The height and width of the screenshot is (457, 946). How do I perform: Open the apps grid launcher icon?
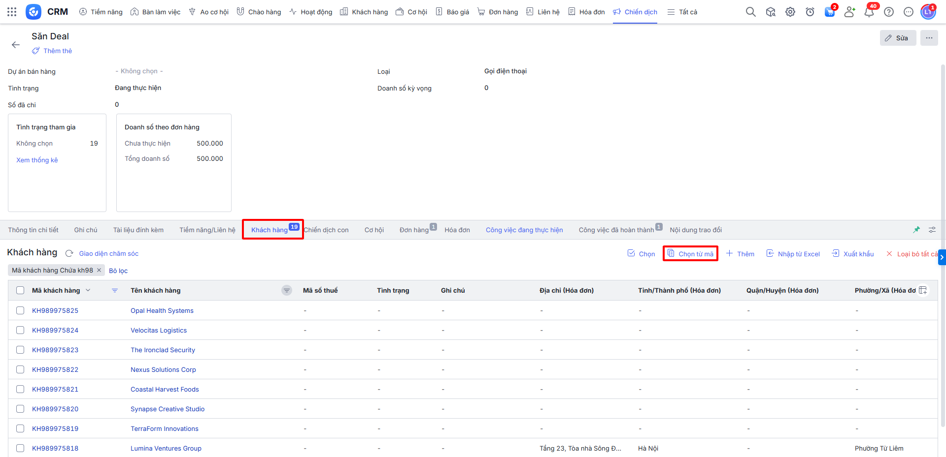coord(12,12)
